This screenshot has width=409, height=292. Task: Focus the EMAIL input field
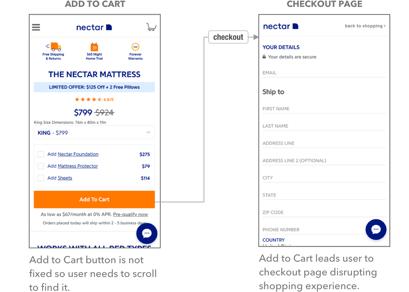coord(324,73)
